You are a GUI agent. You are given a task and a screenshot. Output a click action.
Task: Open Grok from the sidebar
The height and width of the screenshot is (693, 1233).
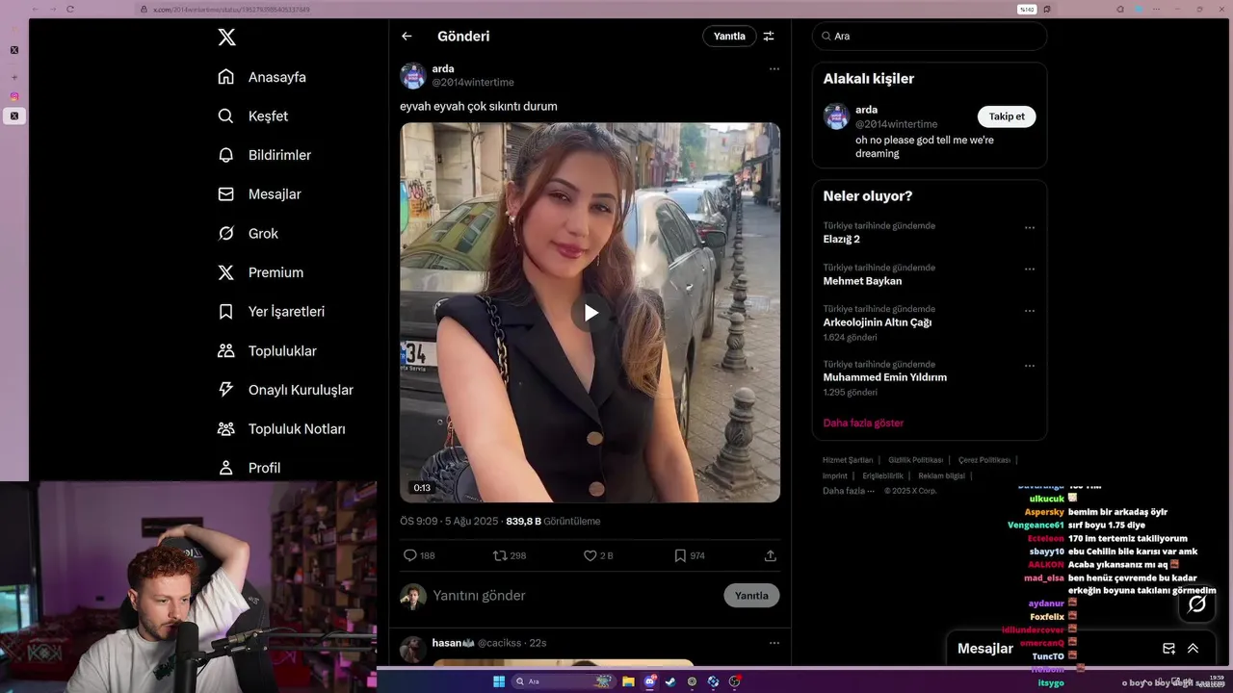[x=249, y=234]
